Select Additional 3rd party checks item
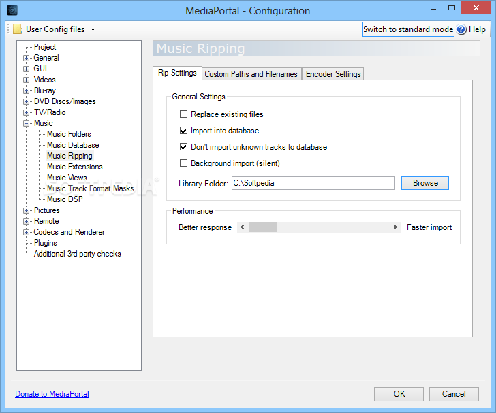 tap(78, 254)
